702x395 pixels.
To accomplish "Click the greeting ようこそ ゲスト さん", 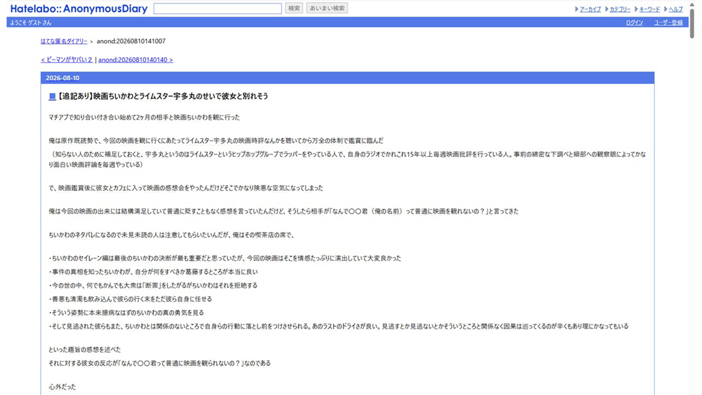I will point(31,22).
